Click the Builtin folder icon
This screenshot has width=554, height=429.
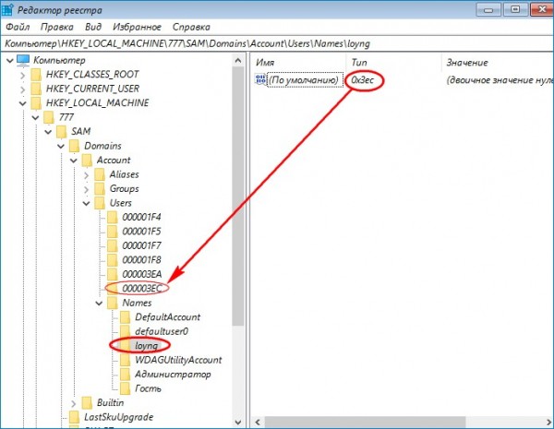pos(87,402)
